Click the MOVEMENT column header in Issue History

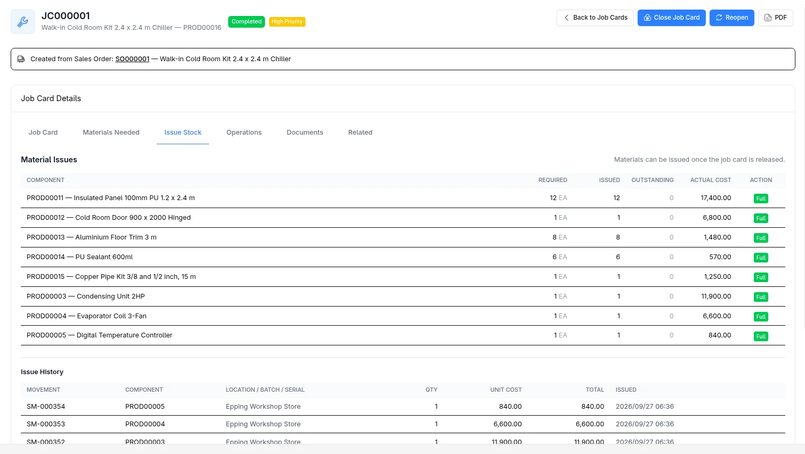tap(44, 390)
